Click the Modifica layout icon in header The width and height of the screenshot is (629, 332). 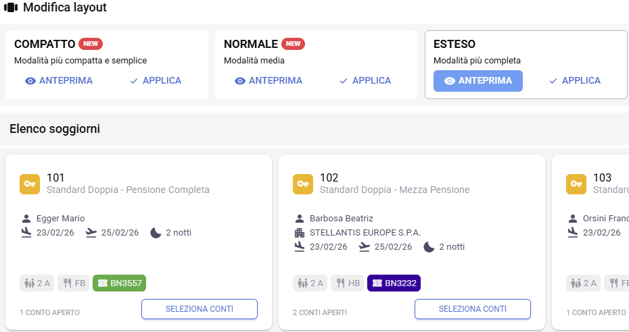pyautogui.click(x=11, y=8)
